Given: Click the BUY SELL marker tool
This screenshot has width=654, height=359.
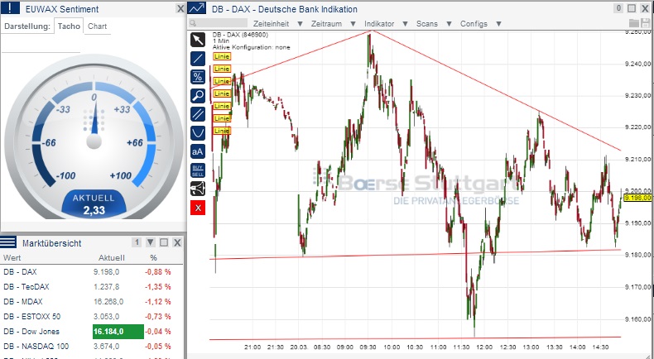Looking at the screenshot, I should (x=198, y=170).
